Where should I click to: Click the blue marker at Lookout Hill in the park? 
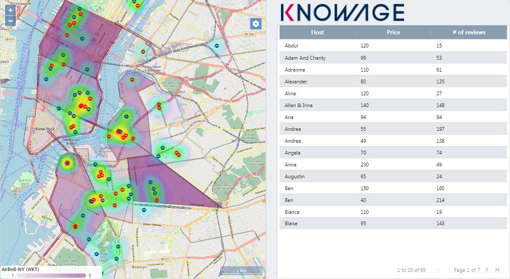(x=97, y=254)
